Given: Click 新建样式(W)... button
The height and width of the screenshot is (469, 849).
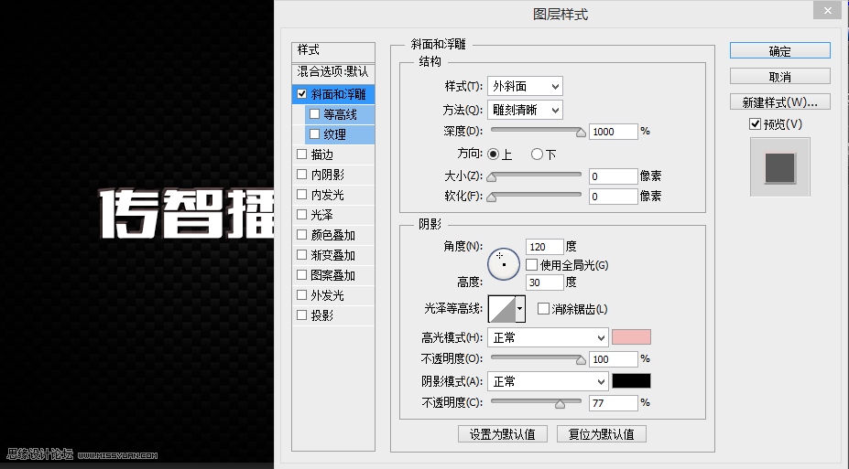Looking at the screenshot, I should tap(779, 101).
